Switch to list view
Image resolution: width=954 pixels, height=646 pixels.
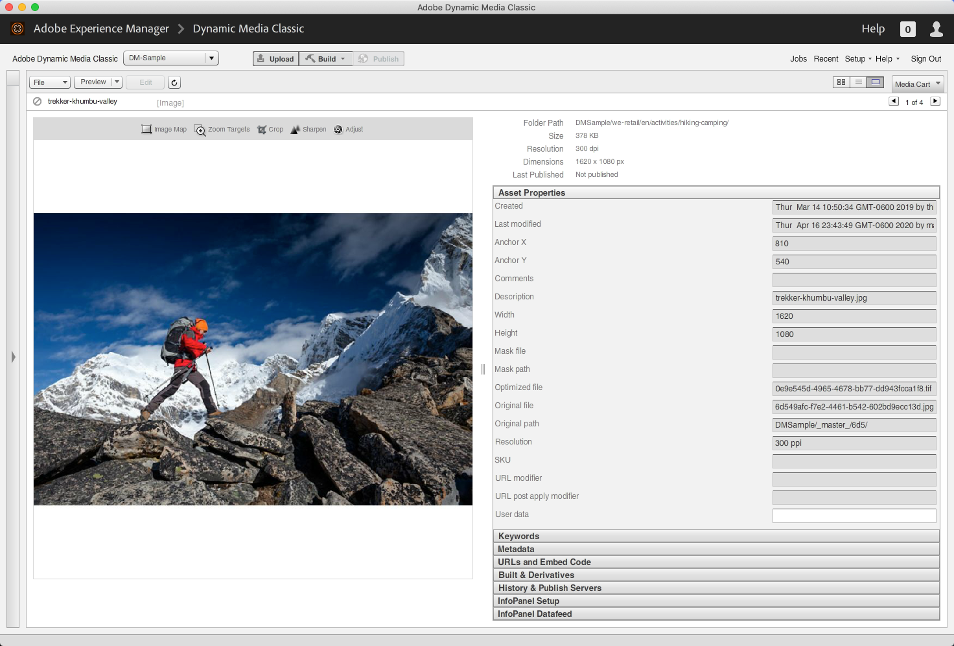point(858,82)
